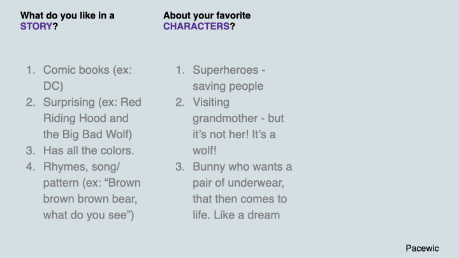Click the purple word "CHARACTERS" in the heading
The image size is (459, 258).
[x=196, y=27]
